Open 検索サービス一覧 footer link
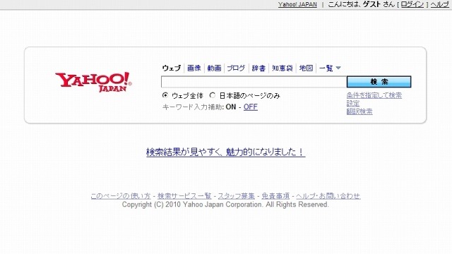 pos(184,196)
